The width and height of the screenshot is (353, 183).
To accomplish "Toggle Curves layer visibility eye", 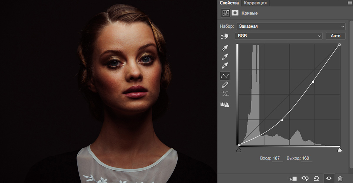I will coord(329,178).
